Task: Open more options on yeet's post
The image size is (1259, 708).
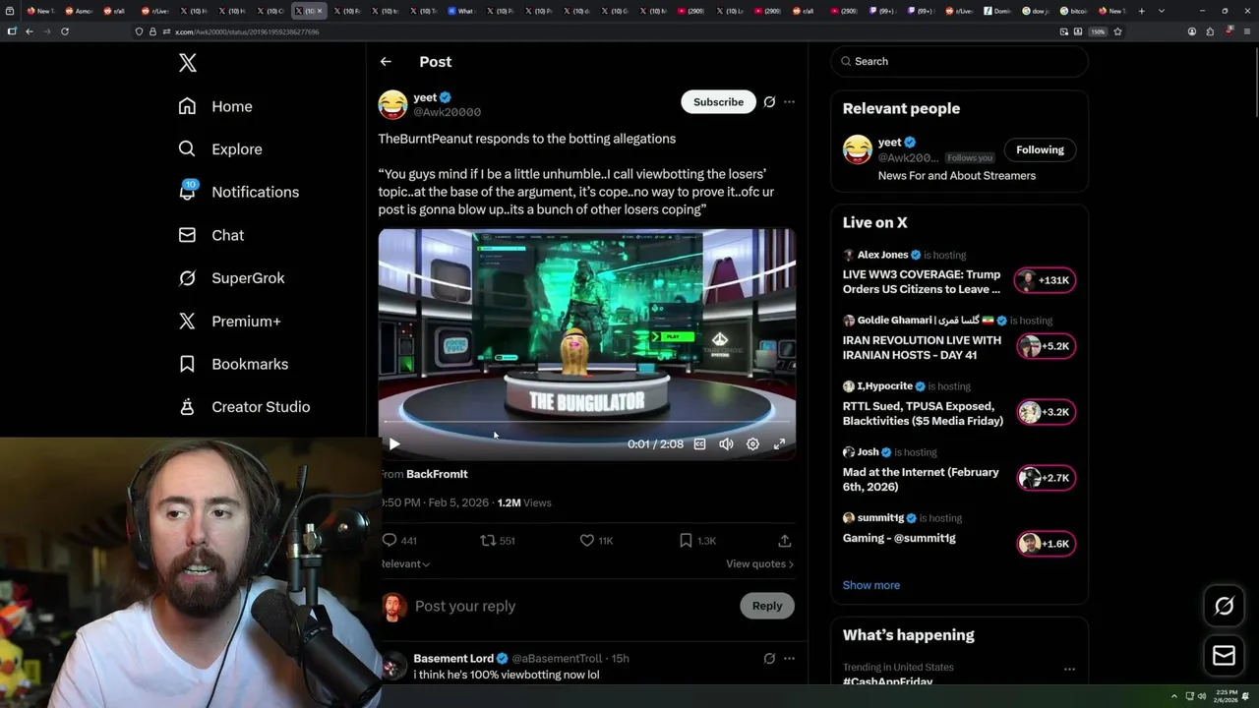Action: pyautogui.click(x=789, y=102)
